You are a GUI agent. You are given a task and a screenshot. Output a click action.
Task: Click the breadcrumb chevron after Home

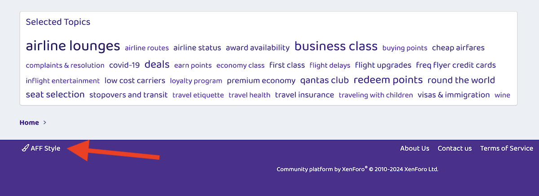coord(45,122)
